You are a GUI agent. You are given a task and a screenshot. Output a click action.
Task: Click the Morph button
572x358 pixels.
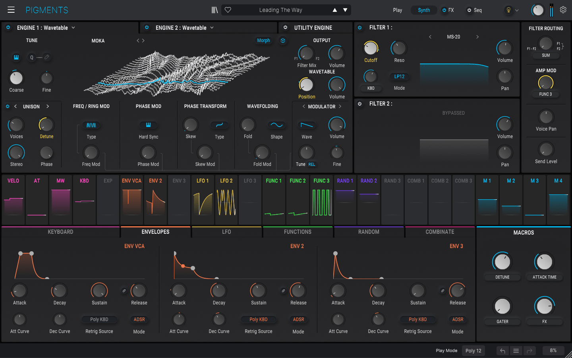coord(263,40)
